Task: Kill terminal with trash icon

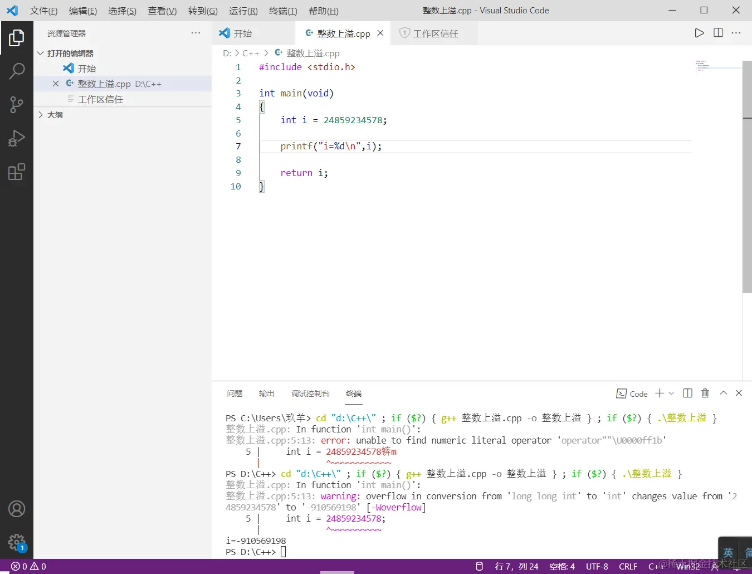Action: (705, 393)
